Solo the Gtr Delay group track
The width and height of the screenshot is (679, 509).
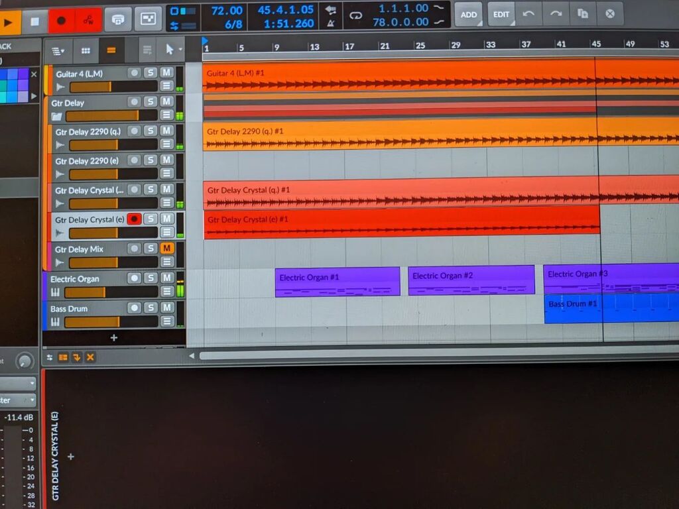(151, 101)
